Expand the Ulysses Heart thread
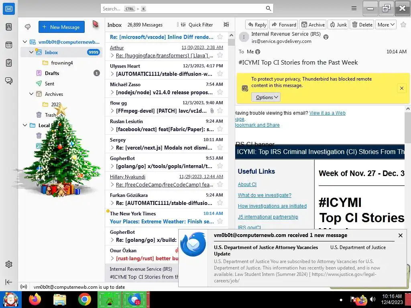 [x=112, y=74]
